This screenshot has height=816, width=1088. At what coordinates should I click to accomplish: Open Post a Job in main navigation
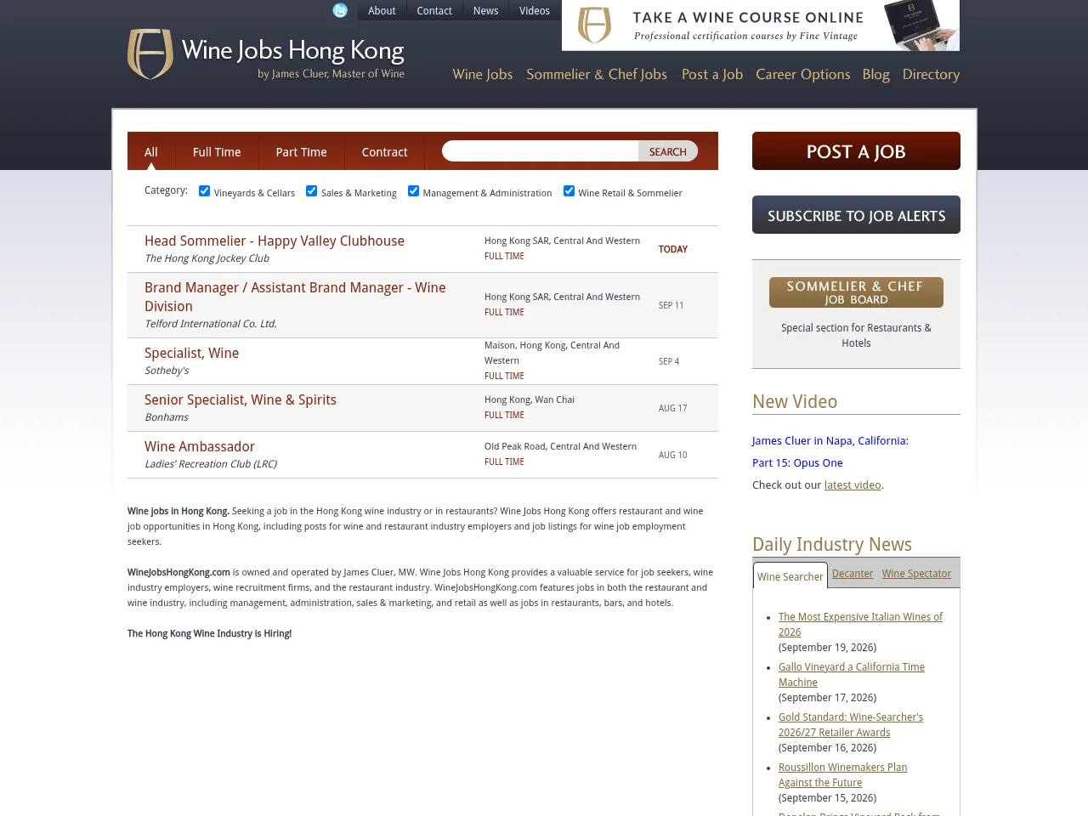712,75
